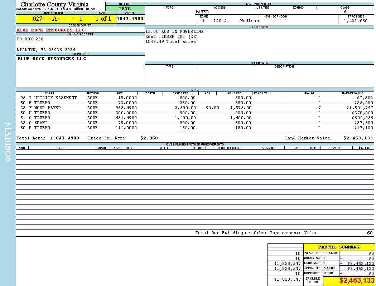Click the Price Per Acre $2,360 value
The width and height of the screenshot is (376, 286).
tap(149, 138)
